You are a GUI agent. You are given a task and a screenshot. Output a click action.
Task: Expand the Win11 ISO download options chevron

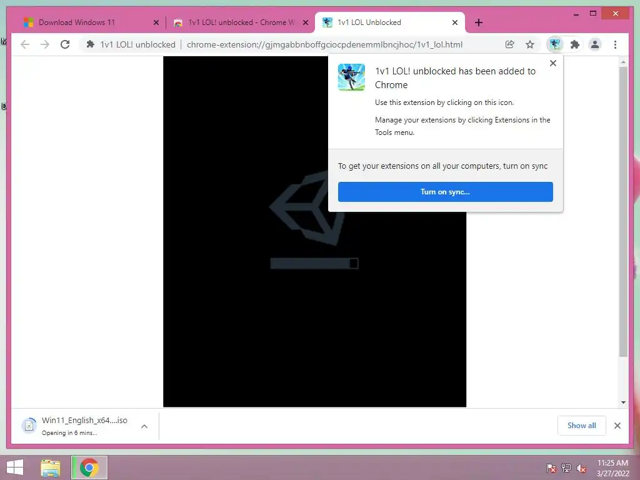click(x=144, y=426)
